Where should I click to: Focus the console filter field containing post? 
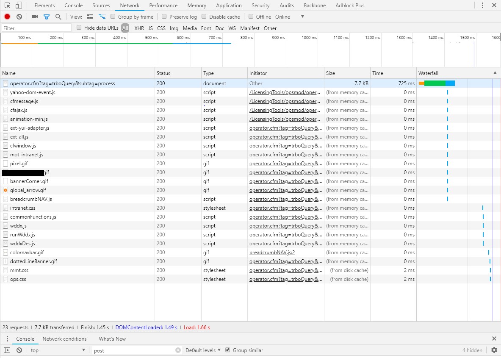137,350
